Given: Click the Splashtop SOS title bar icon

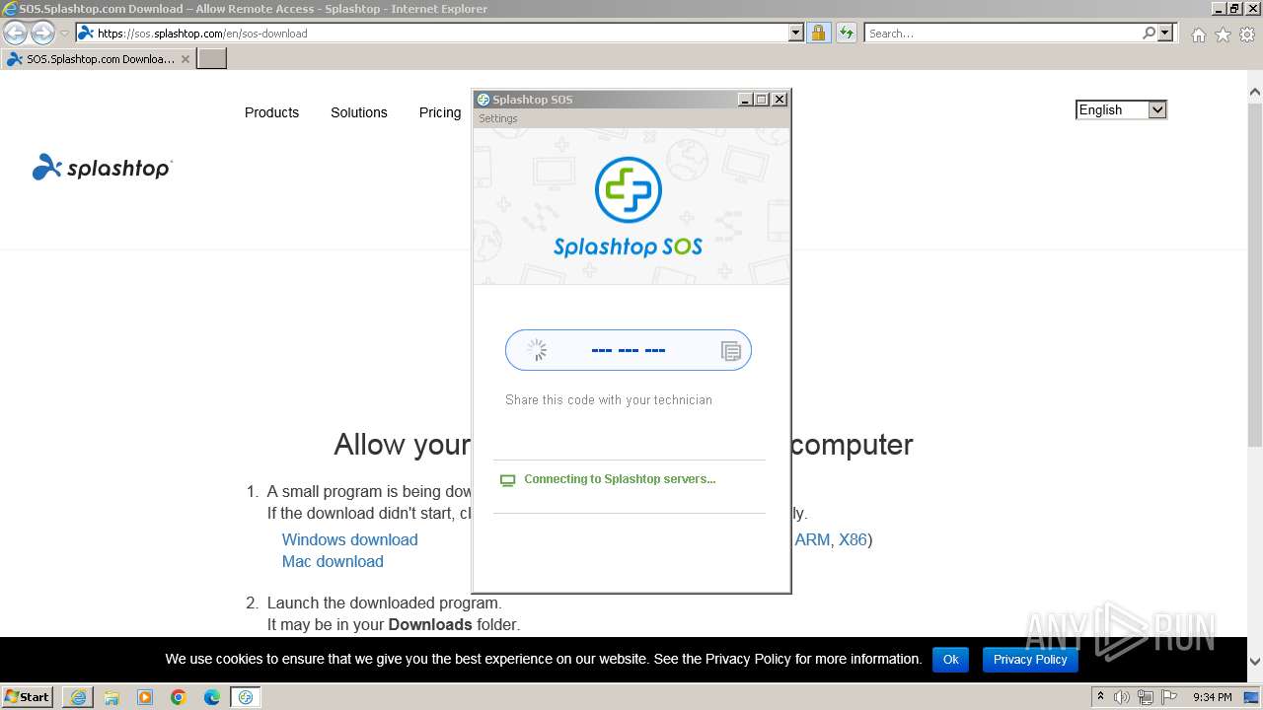Looking at the screenshot, I should click(483, 100).
